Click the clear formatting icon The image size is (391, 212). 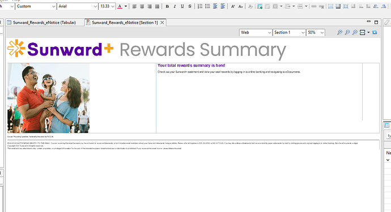250,6
